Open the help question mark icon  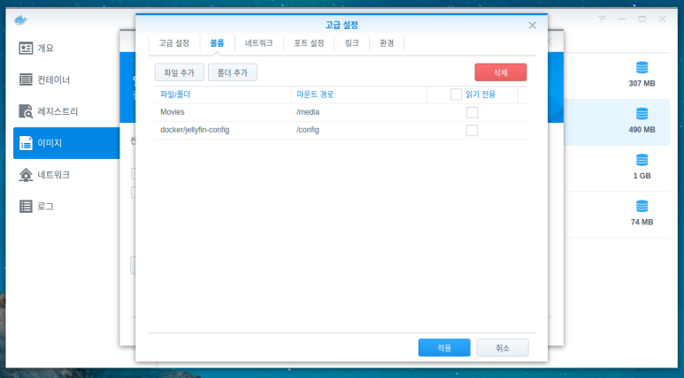(602, 19)
